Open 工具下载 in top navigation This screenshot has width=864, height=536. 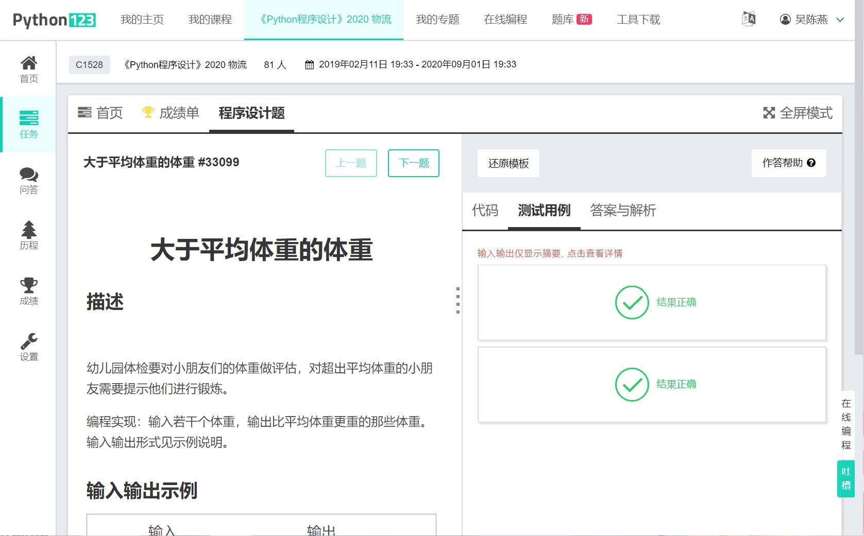[x=639, y=20]
